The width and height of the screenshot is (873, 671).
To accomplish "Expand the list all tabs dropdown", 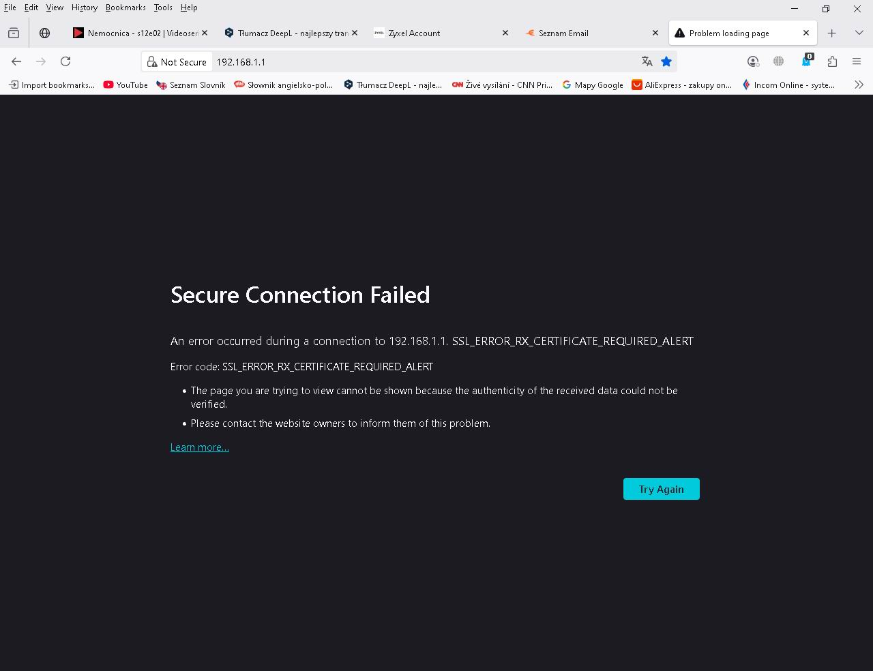I will pyautogui.click(x=859, y=33).
